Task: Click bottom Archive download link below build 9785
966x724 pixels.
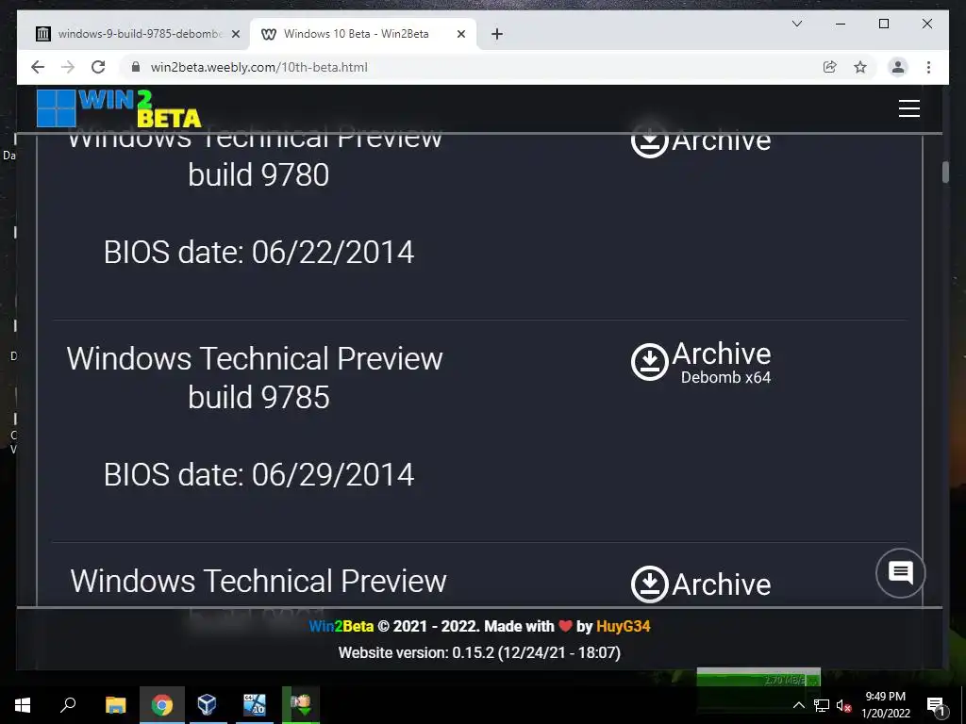Action: tap(701, 584)
